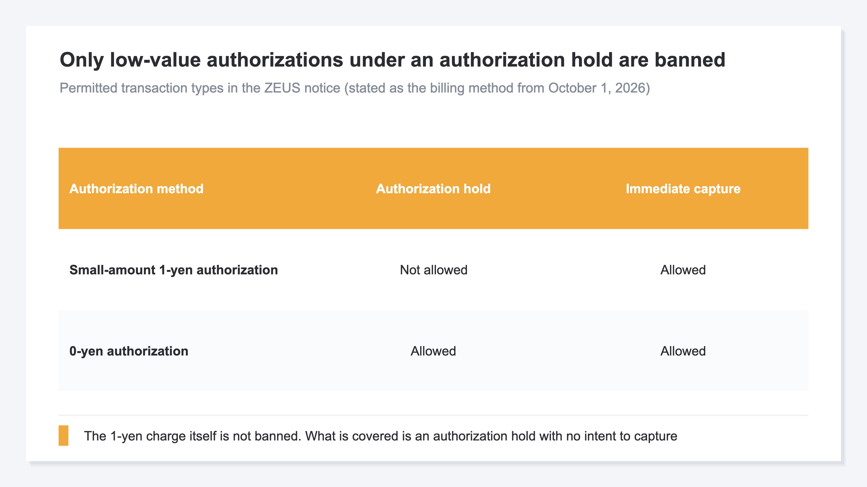Click the word 'ZEUS' in the subtitle
The image size is (867, 487).
pyautogui.click(x=282, y=88)
